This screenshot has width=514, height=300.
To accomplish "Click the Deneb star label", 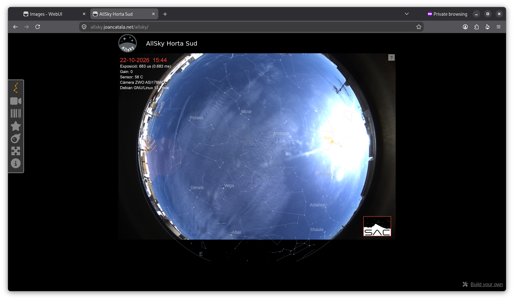I will click(x=197, y=188).
